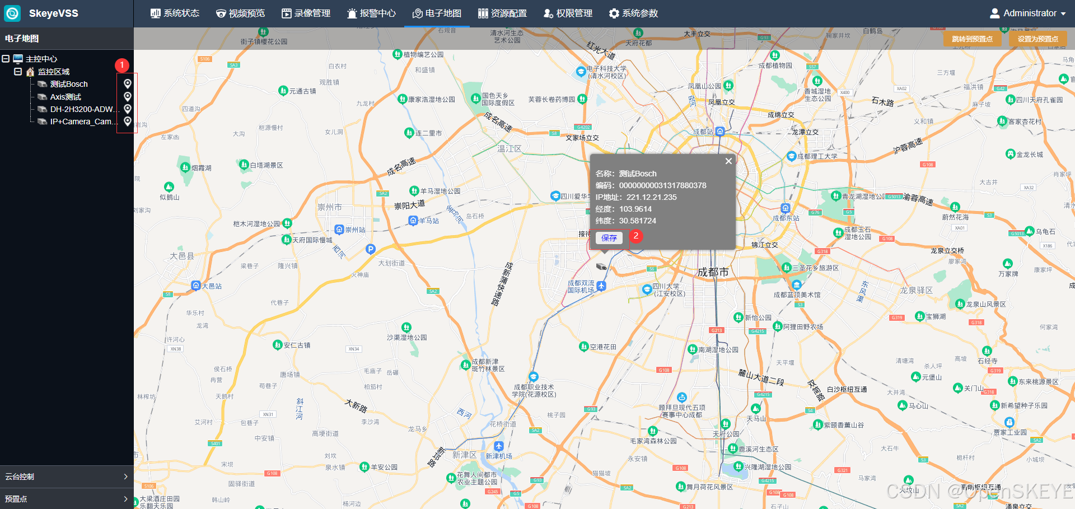
Task: Click the 崇州市 city label
Action: tap(330, 207)
